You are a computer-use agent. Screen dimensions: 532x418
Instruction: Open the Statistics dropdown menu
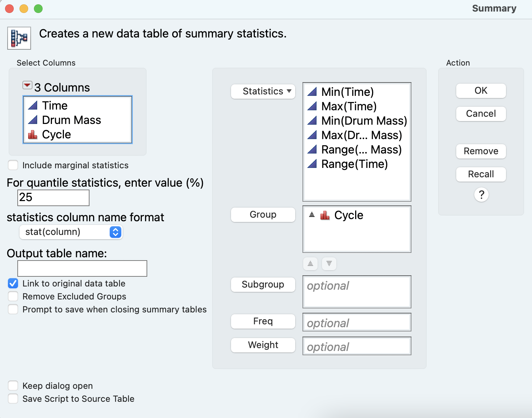[263, 92]
